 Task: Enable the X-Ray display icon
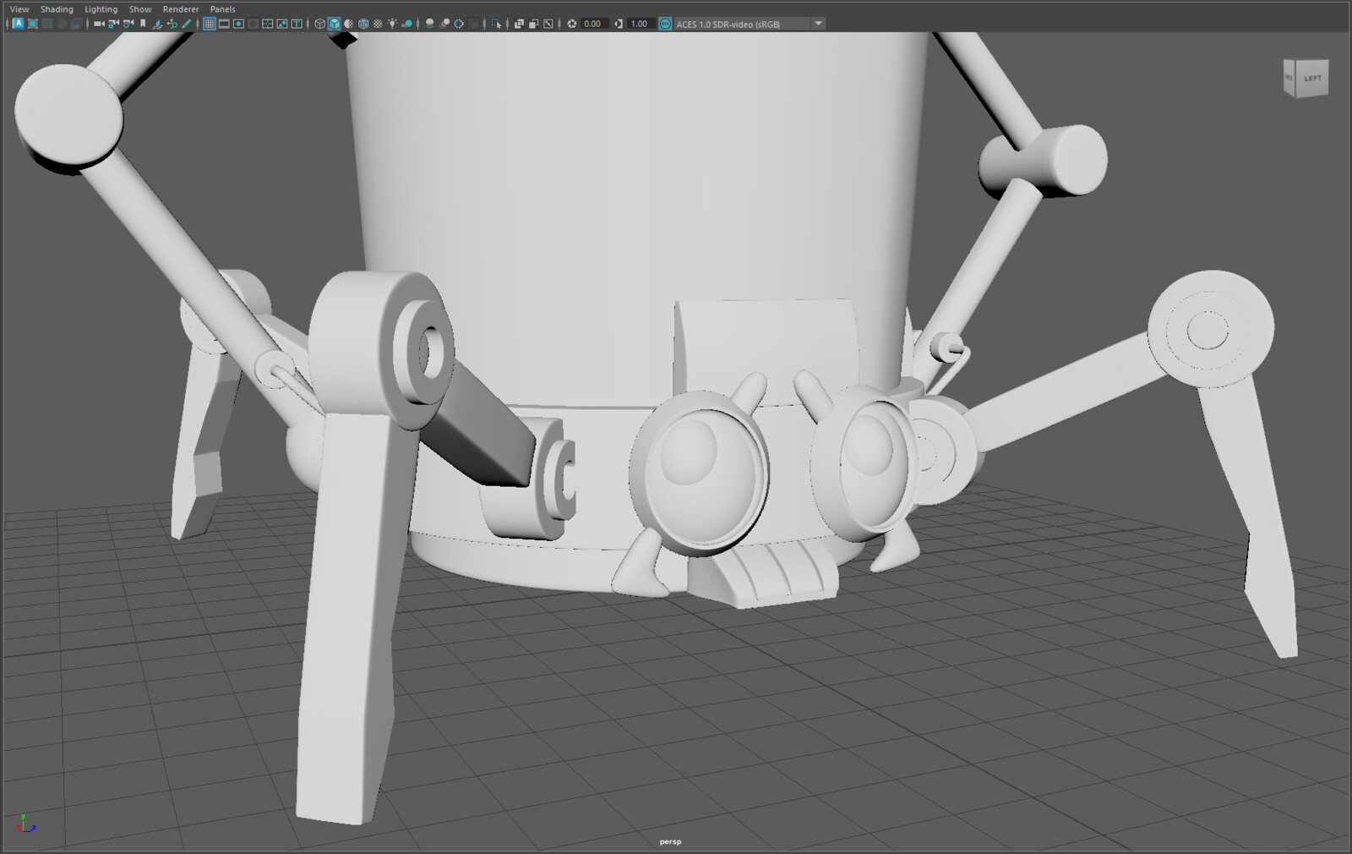pyautogui.click(x=519, y=24)
